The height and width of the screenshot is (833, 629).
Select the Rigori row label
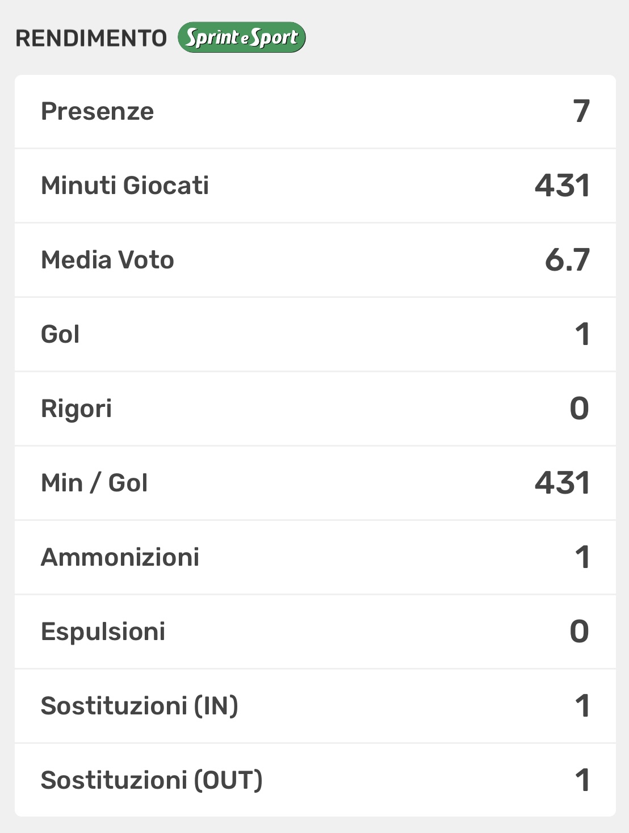click(76, 409)
